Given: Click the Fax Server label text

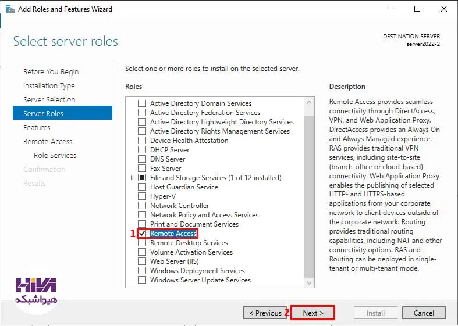Looking at the screenshot, I should [x=166, y=169].
